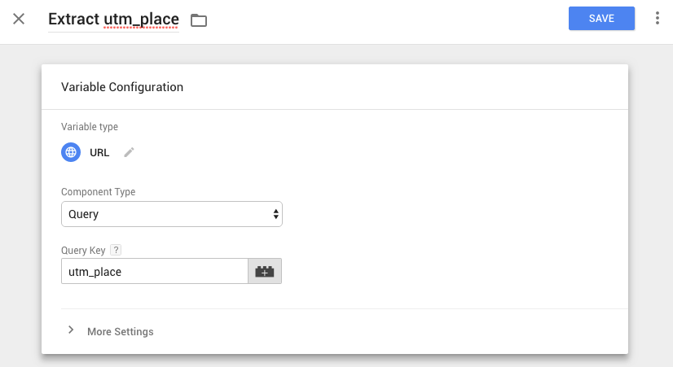
Task: Click the Variable Configuration heading
Action: pyautogui.click(x=122, y=87)
